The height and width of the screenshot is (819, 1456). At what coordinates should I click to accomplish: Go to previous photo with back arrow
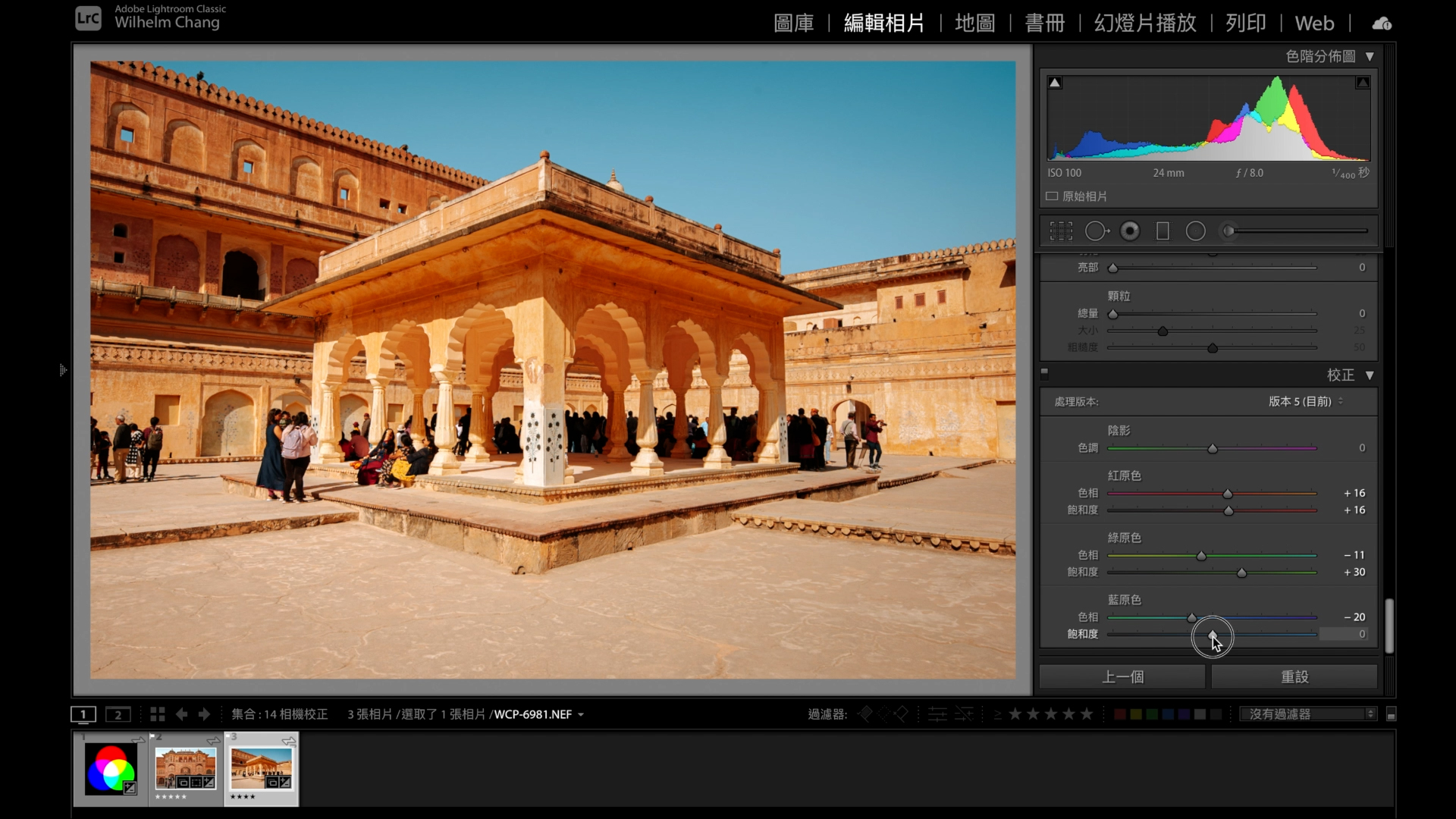click(181, 714)
